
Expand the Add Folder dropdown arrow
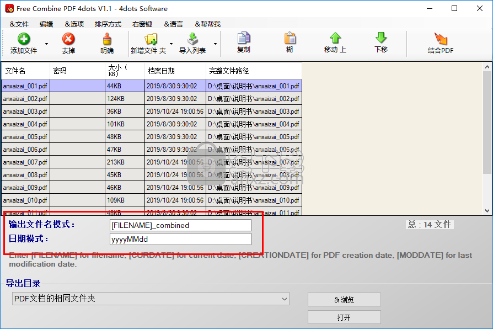(x=172, y=44)
